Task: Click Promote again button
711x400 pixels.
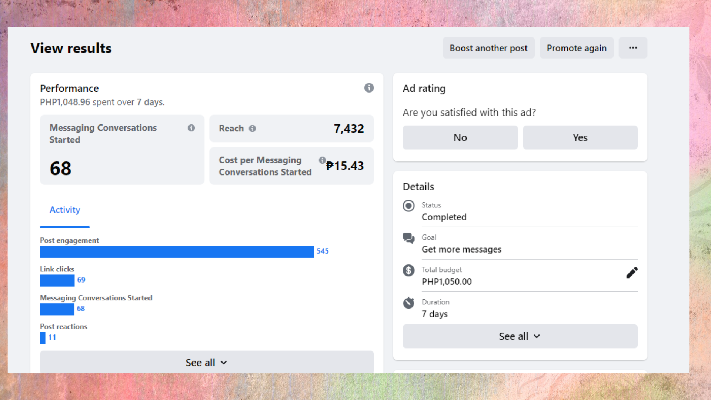Action: click(x=576, y=48)
